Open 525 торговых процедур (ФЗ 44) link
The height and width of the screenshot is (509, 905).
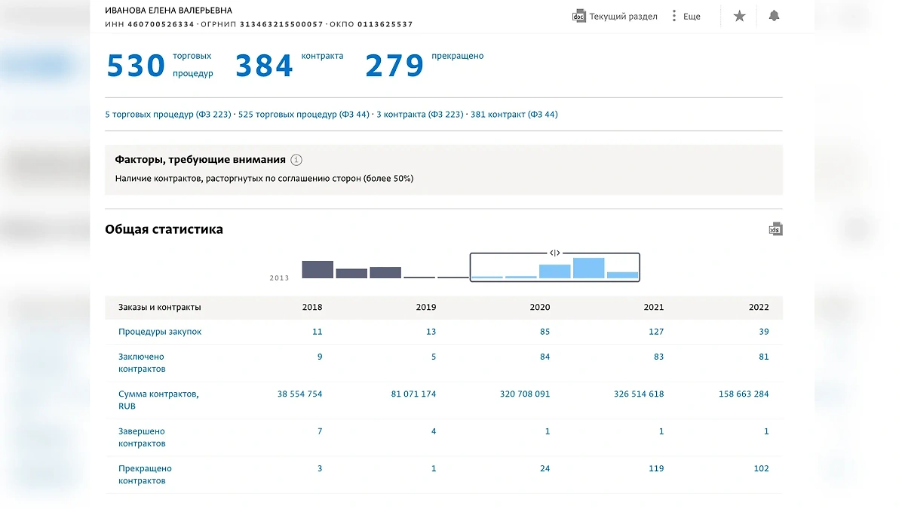pyautogui.click(x=304, y=115)
